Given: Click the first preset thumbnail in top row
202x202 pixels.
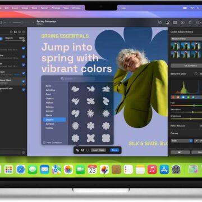Looking at the screenshot, I should click(x=175, y=46).
